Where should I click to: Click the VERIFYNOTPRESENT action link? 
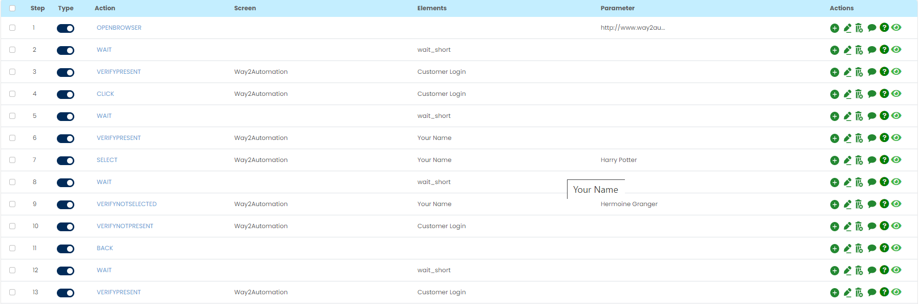[x=125, y=226]
